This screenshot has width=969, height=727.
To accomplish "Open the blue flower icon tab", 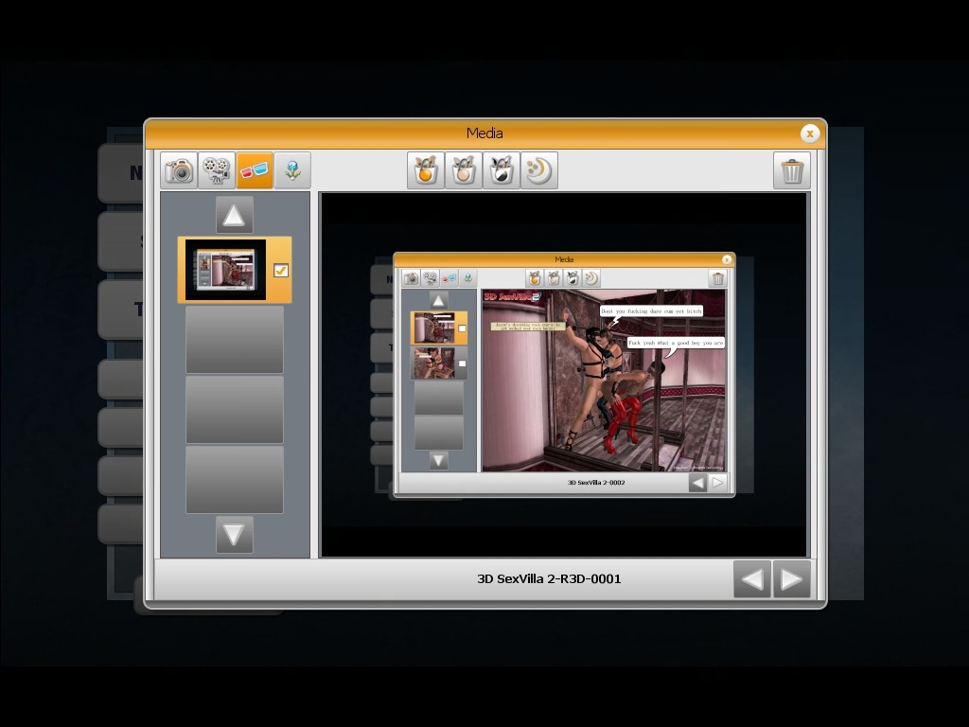I will [292, 170].
